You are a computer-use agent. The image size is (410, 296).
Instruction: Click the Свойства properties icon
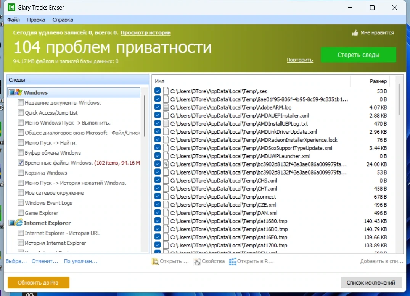(x=197, y=261)
